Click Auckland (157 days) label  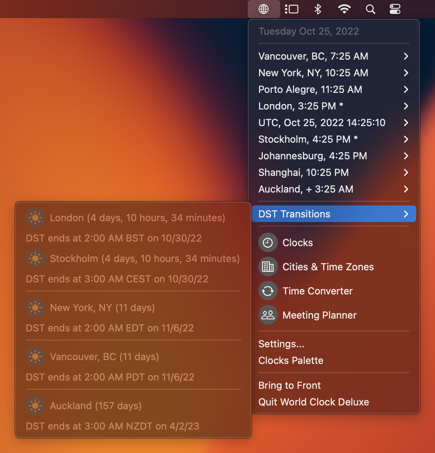pos(96,406)
